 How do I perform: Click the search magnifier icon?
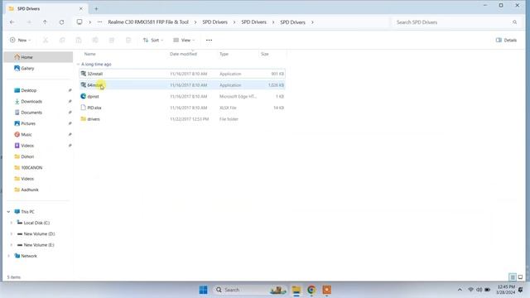[x=514, y=22]
